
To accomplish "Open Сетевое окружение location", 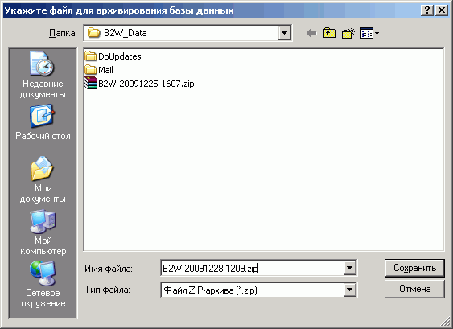I will 43,285.
